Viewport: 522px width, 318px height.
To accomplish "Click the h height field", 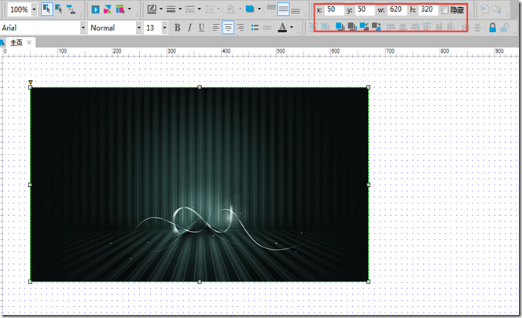I will coord(428,9).
